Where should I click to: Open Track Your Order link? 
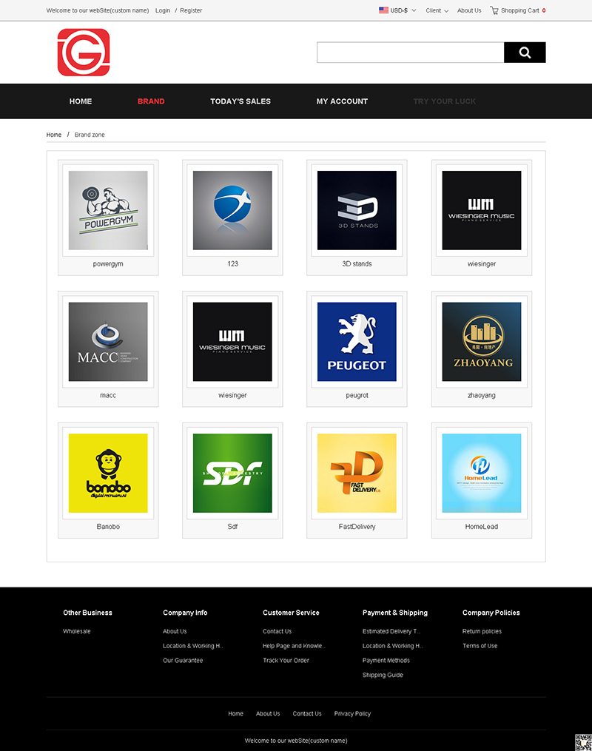point(286,660)
